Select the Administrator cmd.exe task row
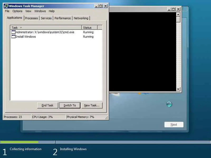Screen dimensions: 211x158 click(x=56, y=32)
